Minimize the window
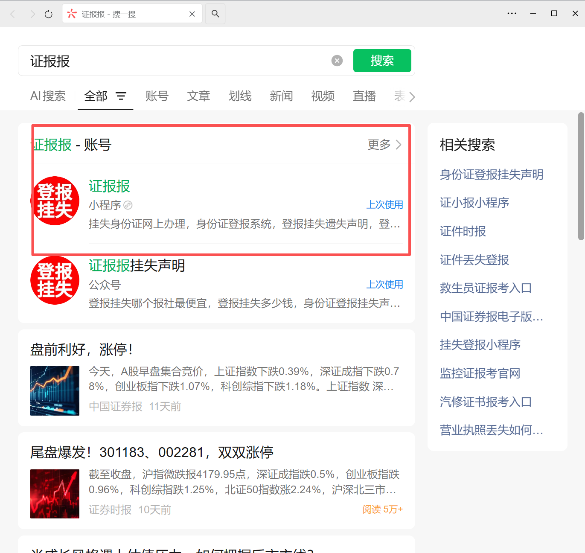This screenshot has height=553, width=585. pyautogui.click(x=533, y=14)
